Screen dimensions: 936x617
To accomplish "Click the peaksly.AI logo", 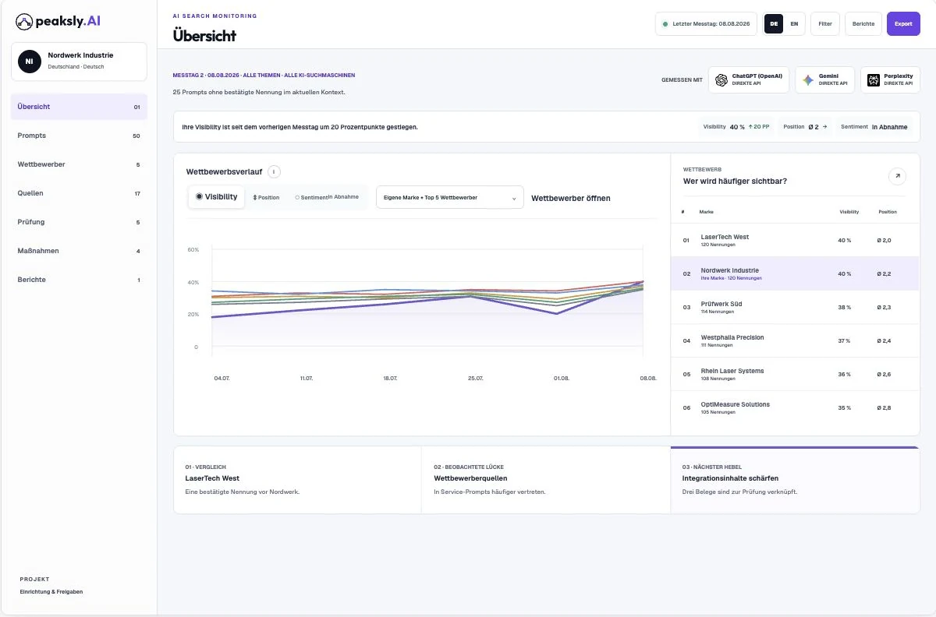I will (58, 21).
